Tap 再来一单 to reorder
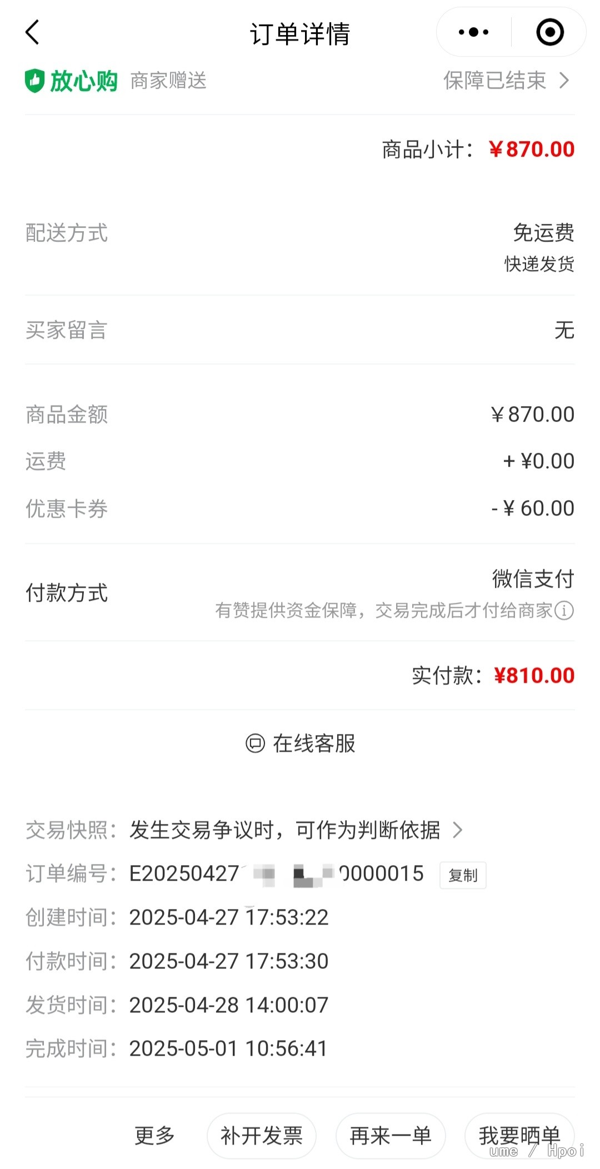The height and width of the screenshot is (1169, 600). coord(391,1136)
